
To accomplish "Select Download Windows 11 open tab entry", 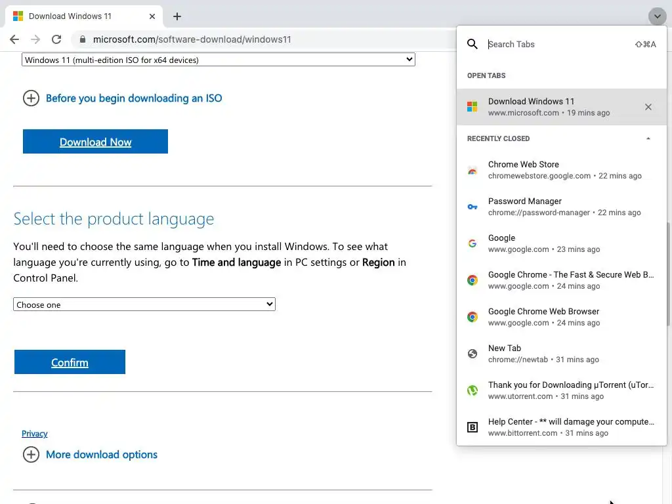I will coord(562,107).
